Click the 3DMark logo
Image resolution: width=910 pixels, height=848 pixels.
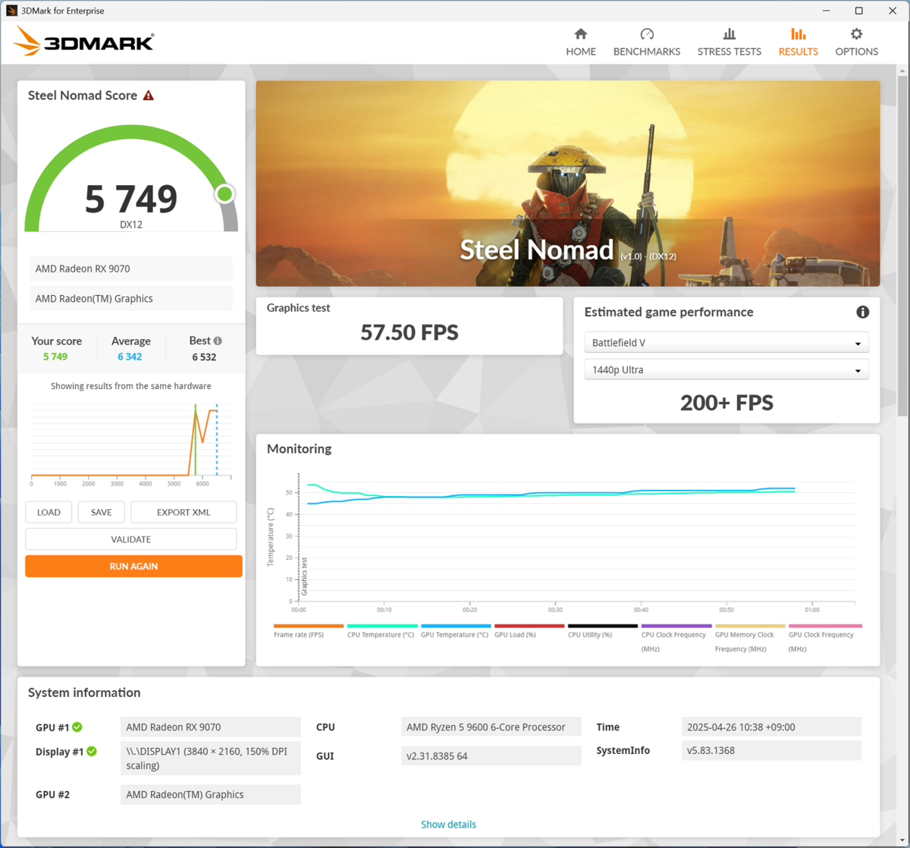pos(83,42)
